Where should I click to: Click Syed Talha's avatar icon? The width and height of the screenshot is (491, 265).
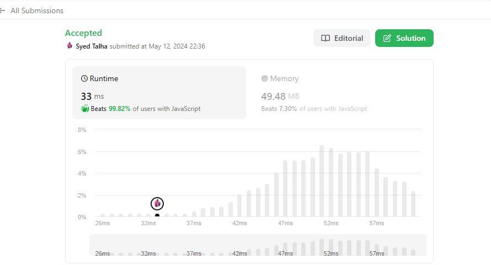tap(70, 46)
